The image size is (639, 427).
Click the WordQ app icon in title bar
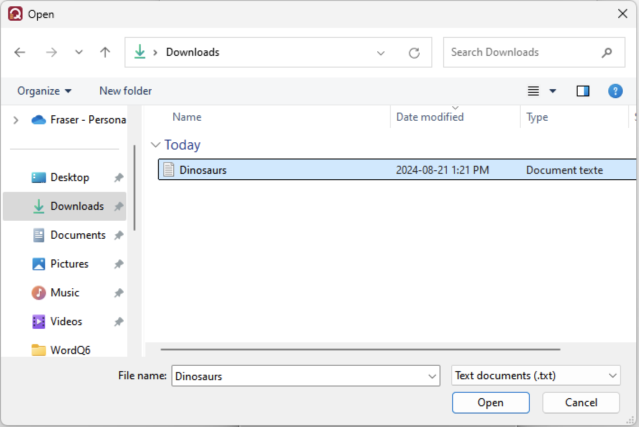pos(15,14)
